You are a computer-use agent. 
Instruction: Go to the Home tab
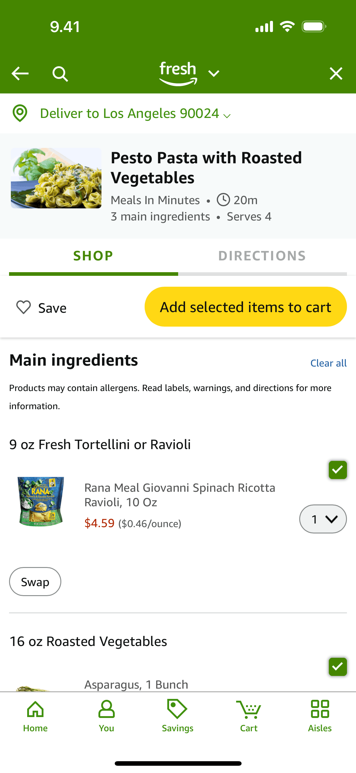(35, 716)
